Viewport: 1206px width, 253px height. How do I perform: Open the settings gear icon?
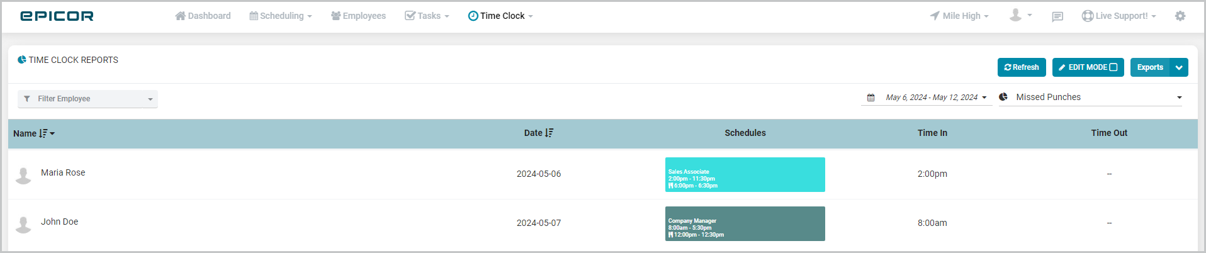tap(1180, 16)
